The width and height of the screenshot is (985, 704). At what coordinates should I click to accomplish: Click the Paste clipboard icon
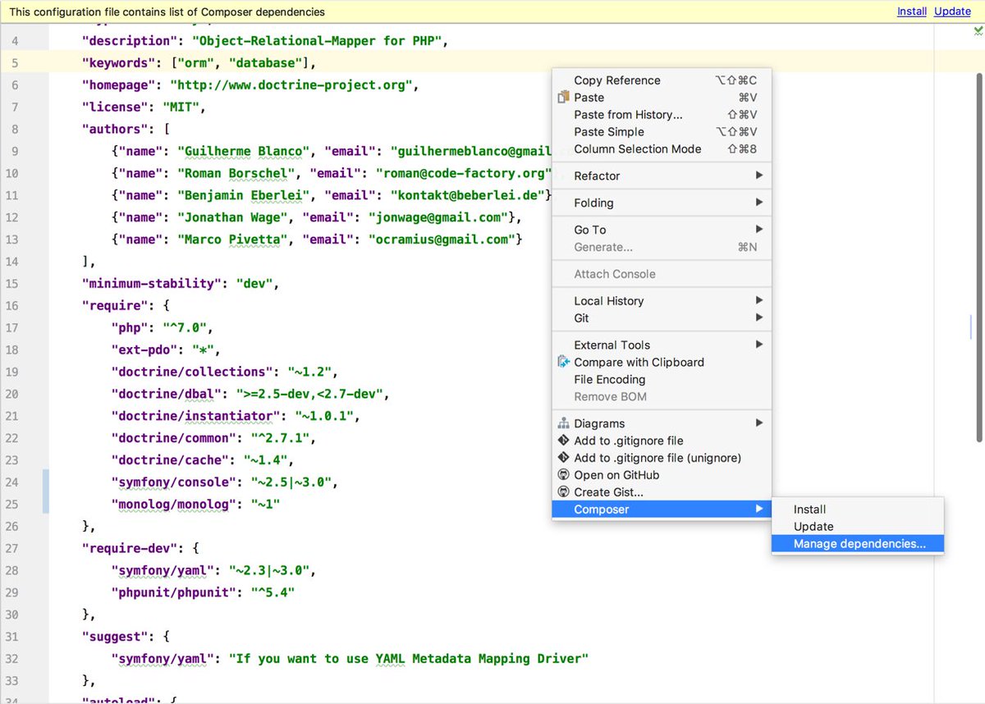coord(563,98)
